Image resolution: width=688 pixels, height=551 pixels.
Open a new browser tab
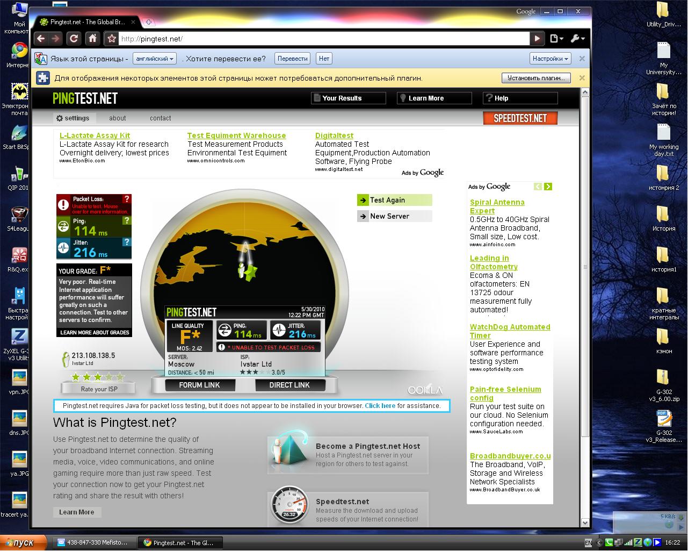[149, 22]
